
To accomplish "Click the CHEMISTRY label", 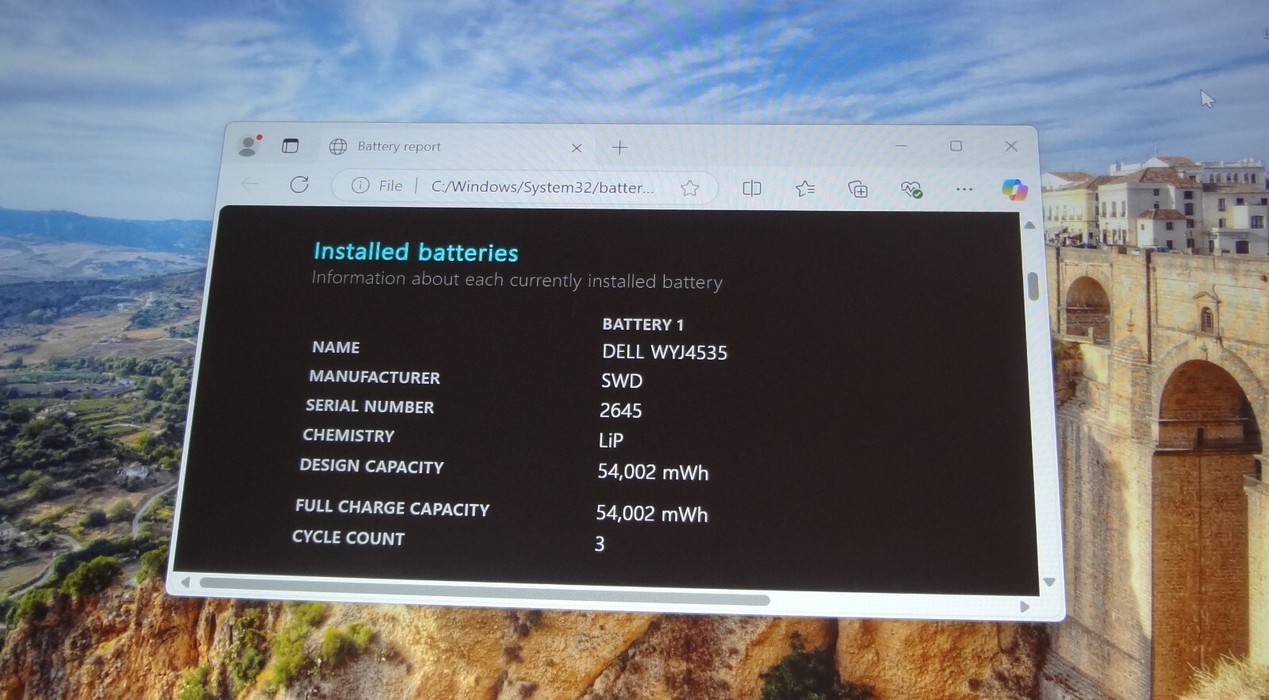I will [348, 435].
